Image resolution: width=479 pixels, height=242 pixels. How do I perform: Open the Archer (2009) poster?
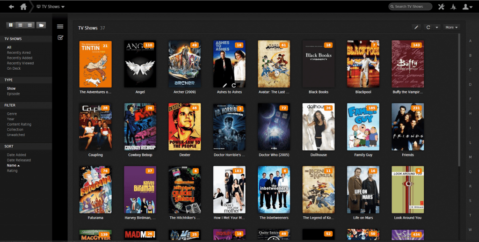[184, 64]
